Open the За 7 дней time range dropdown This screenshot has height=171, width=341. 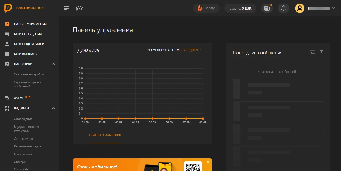[x=192, y=50]
